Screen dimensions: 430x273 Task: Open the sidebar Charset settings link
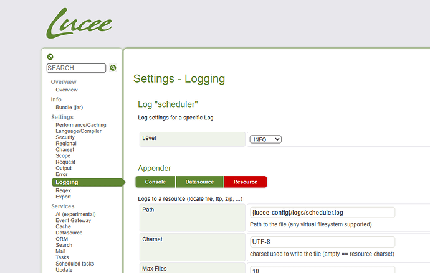pos(65,150)
